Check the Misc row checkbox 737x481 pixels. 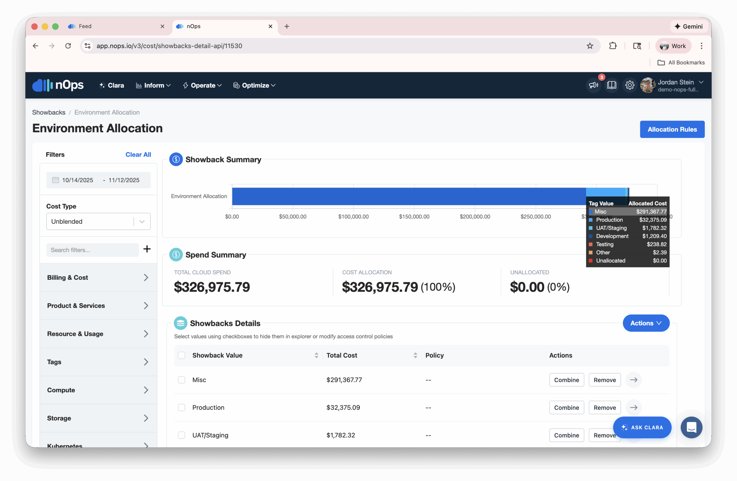(x=181, y=380)
